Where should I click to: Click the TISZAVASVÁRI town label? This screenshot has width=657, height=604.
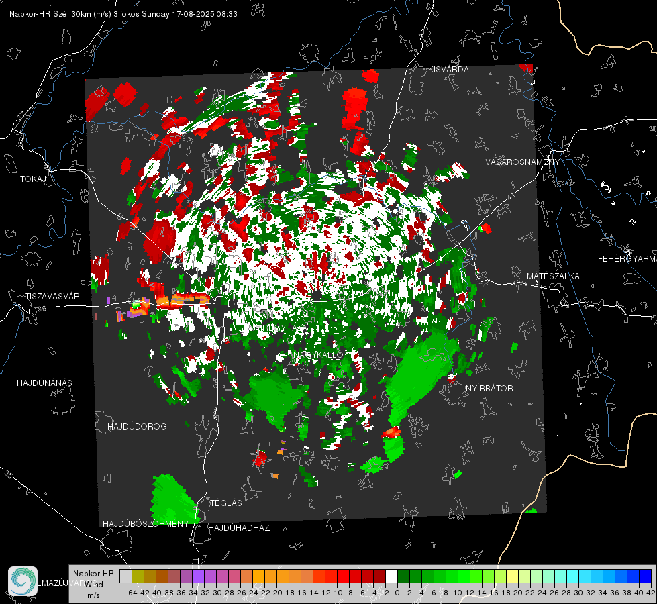(x=53, y=297)
